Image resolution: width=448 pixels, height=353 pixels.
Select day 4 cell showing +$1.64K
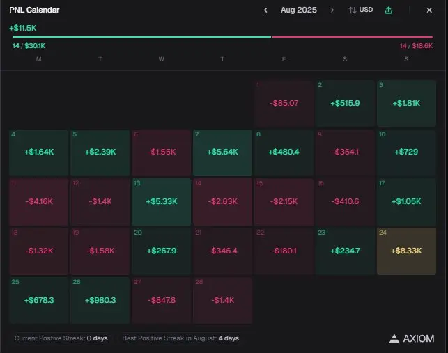[x=39, y=152]
